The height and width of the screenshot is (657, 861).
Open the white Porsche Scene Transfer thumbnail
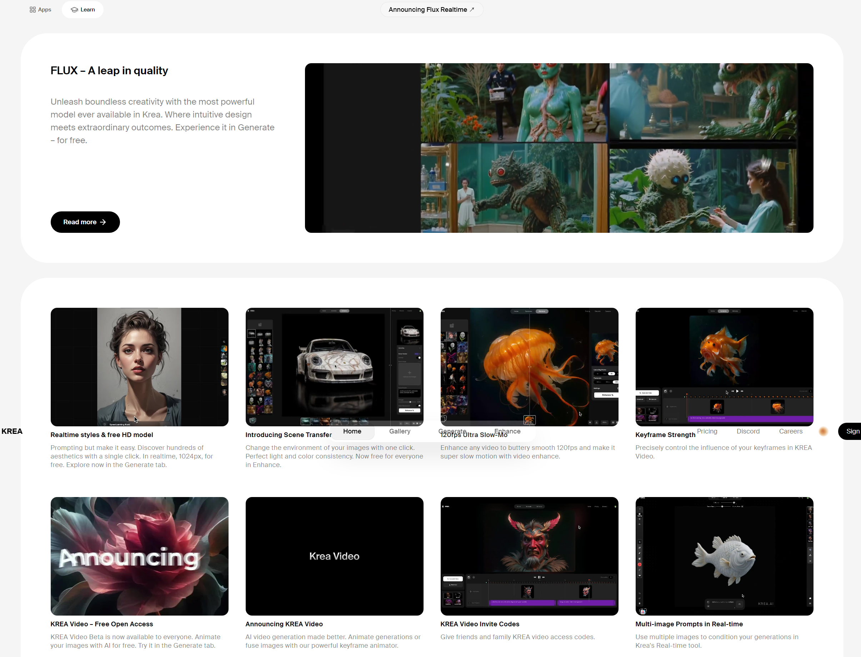(x=334, y=366)
